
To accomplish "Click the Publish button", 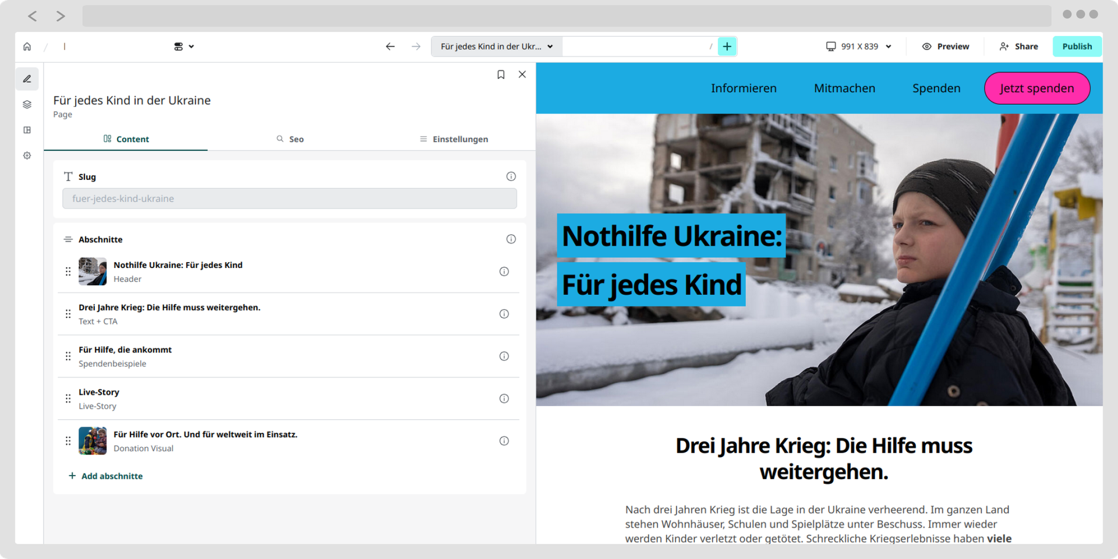I will (x=1077, y=47).
